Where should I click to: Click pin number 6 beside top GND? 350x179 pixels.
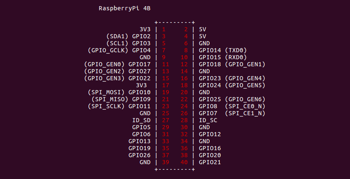click(186, 43)
